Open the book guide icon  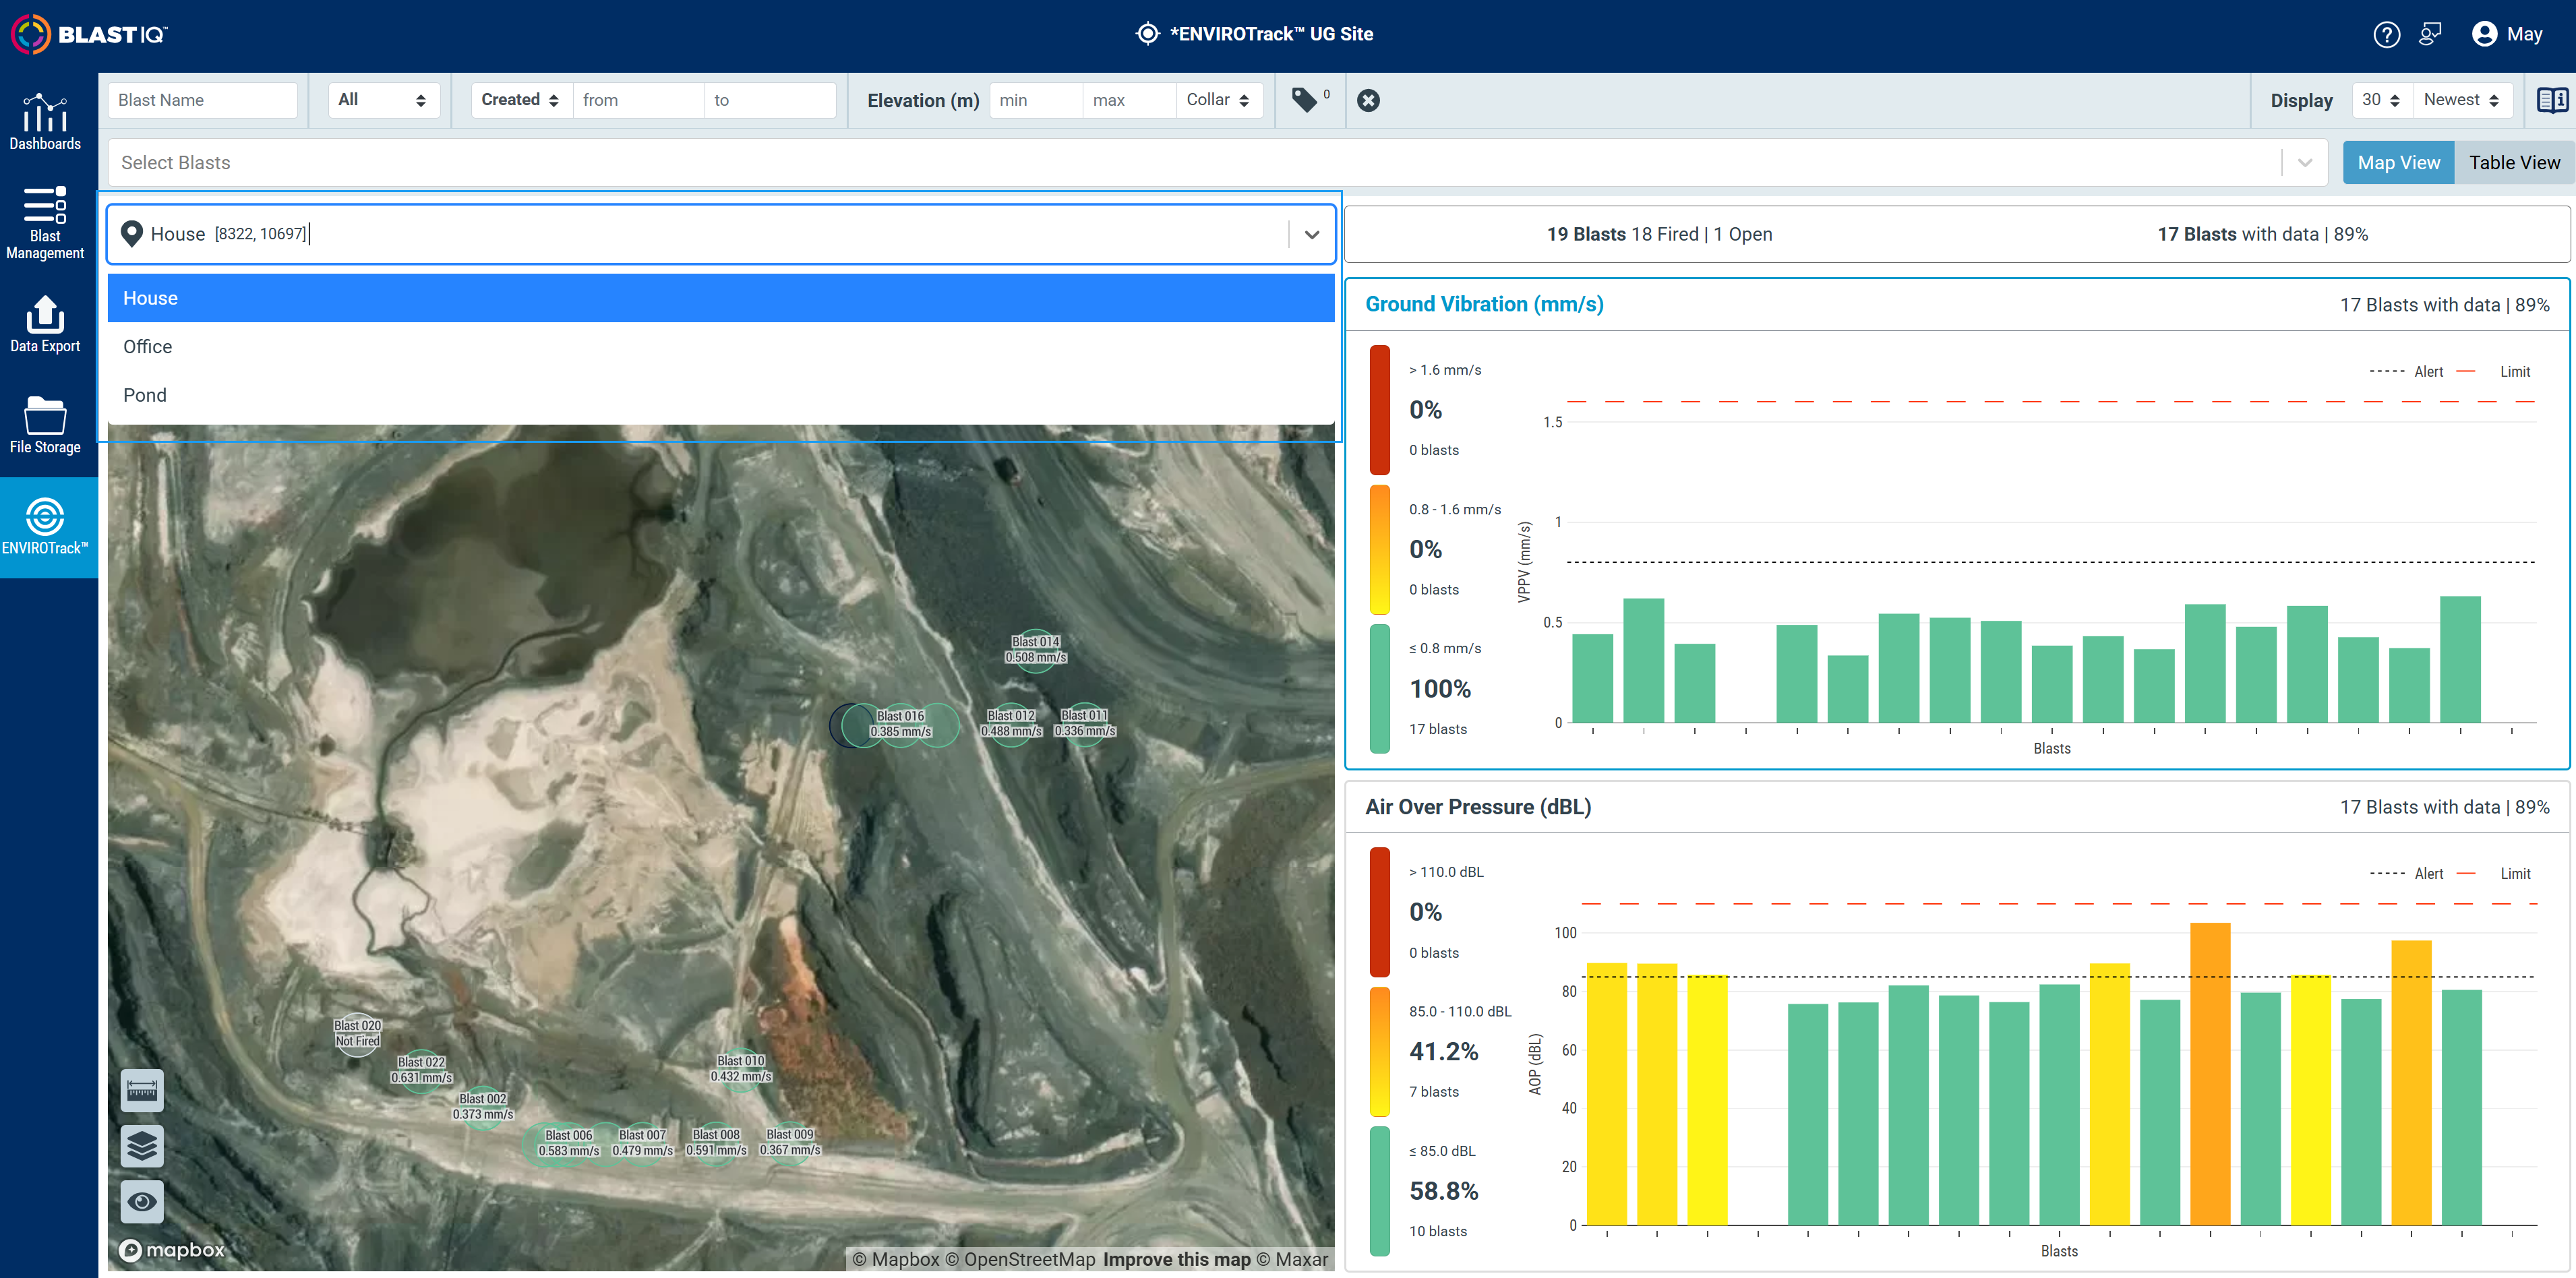tap(2552, 100)
